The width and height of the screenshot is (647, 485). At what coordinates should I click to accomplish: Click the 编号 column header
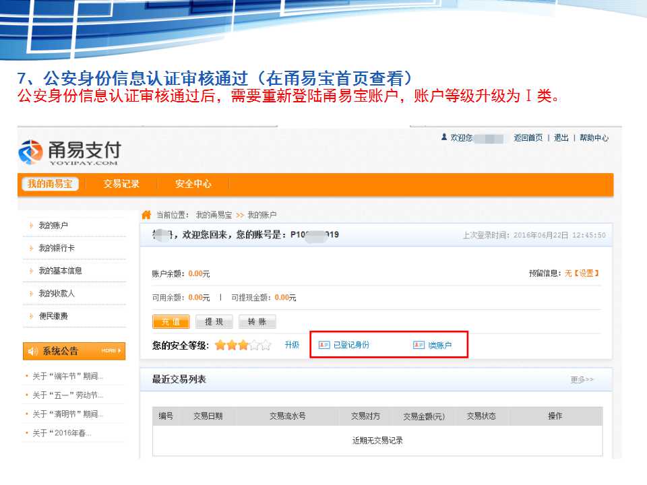166,416
